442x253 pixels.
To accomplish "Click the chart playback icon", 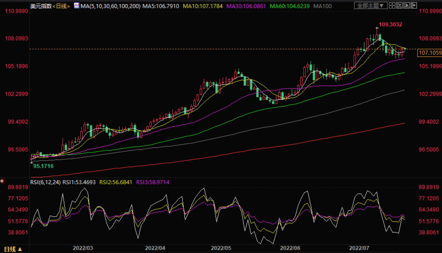I will tap(406, 5).
